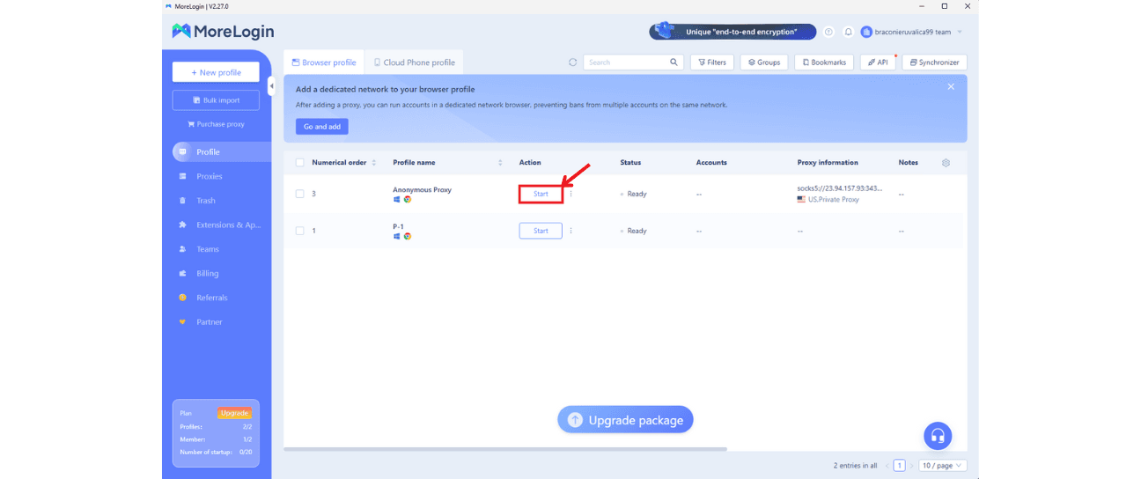Image resolution: width=1141 pixels, height=479 pixels.
Task: Open the Filters button
Action: pyautogui.click(x=712, y=63)
